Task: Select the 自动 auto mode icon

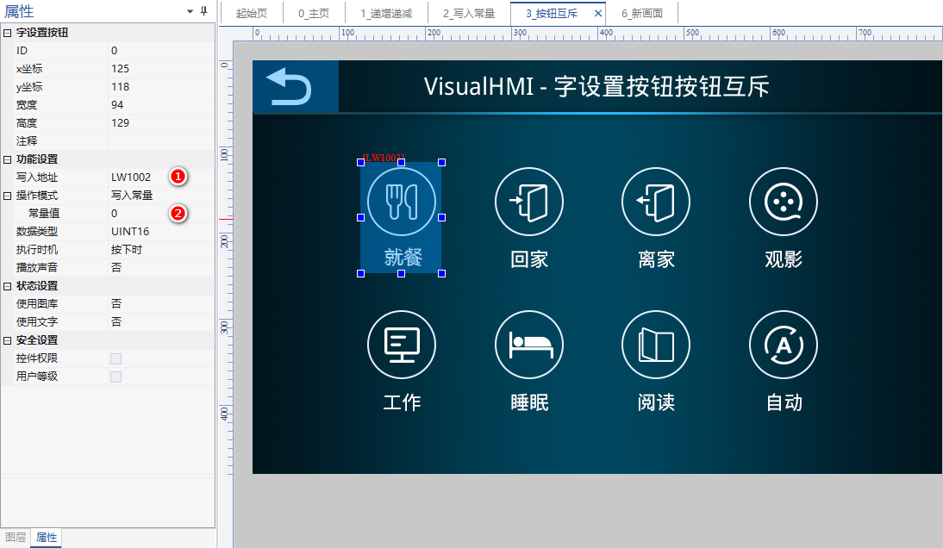Action: pos(784,345)
